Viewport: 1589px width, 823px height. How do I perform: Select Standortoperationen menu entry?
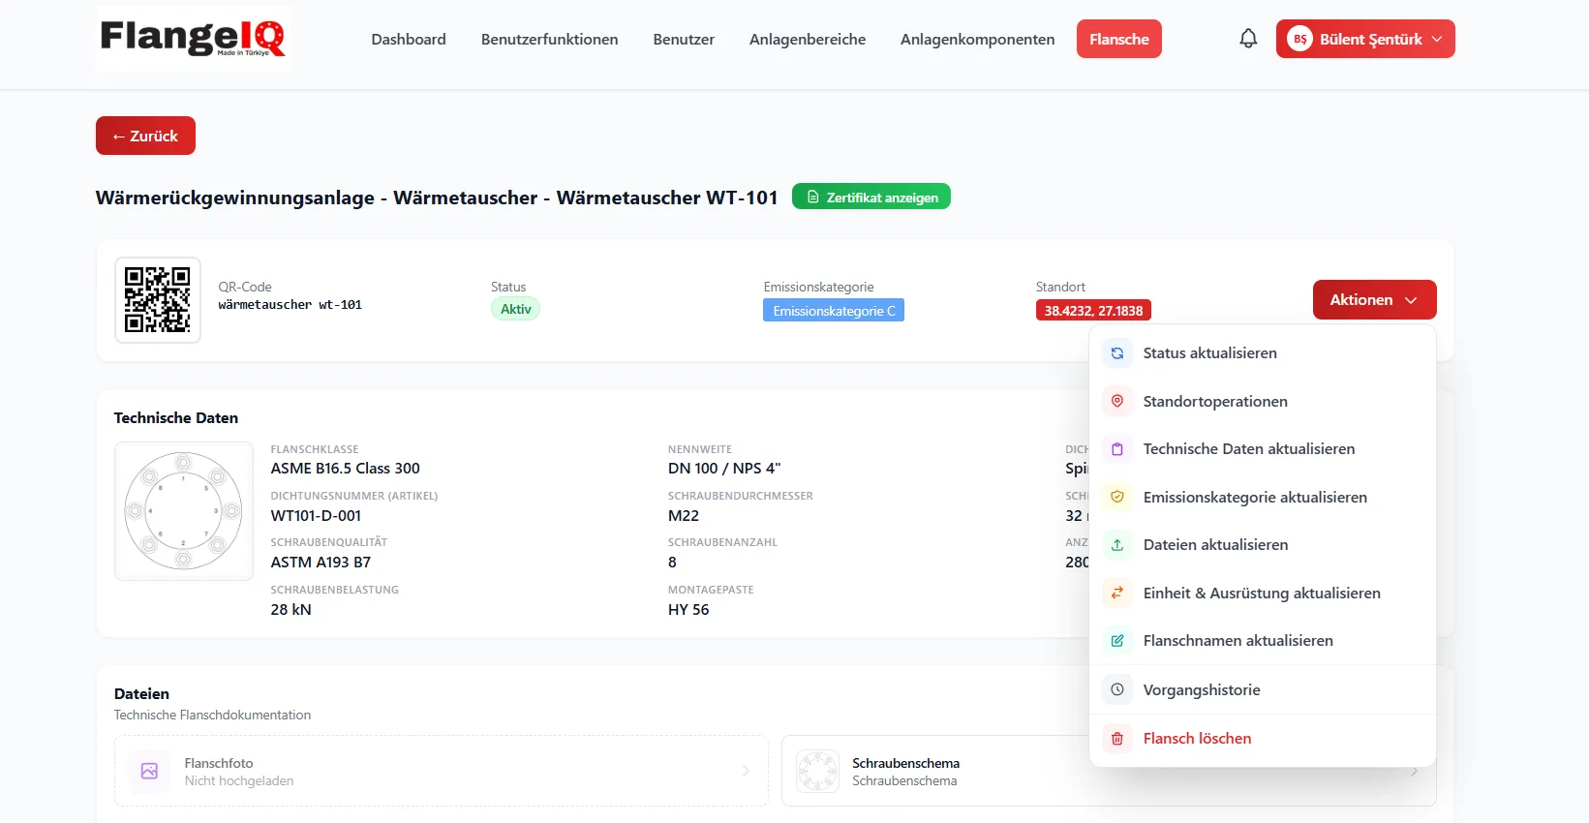(x=1263, y=401)
